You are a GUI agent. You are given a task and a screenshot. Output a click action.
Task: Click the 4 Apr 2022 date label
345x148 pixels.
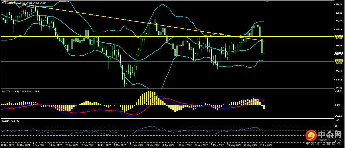click(x=168, y=145)
